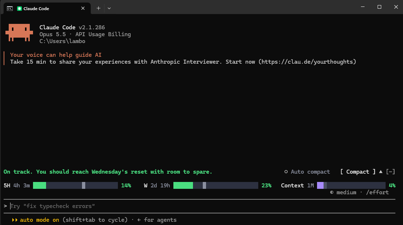Minimize the terminal window
The height and width of the screenshot is (225, 403).
coord(363,7)
